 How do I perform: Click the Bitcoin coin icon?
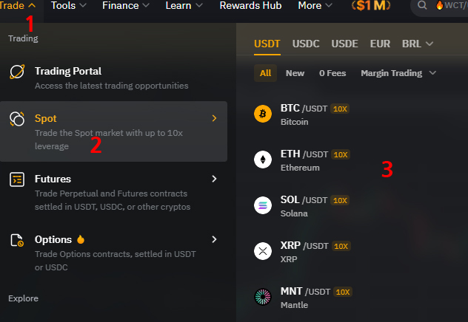tap(263, 114)
